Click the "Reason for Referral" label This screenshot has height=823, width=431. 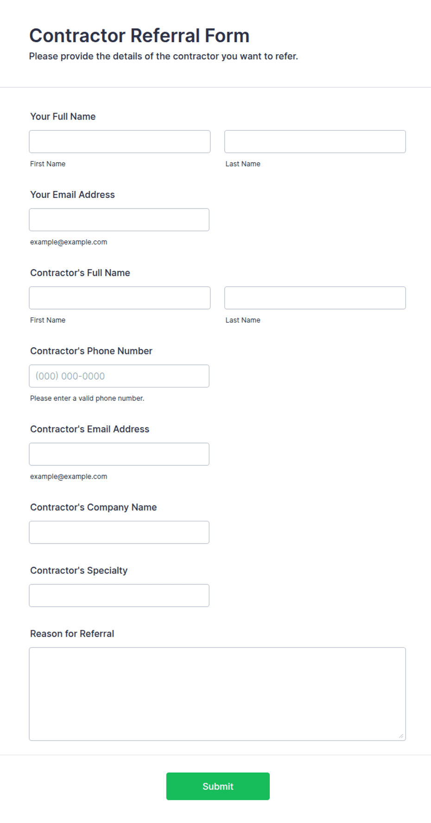pos(72,633)
